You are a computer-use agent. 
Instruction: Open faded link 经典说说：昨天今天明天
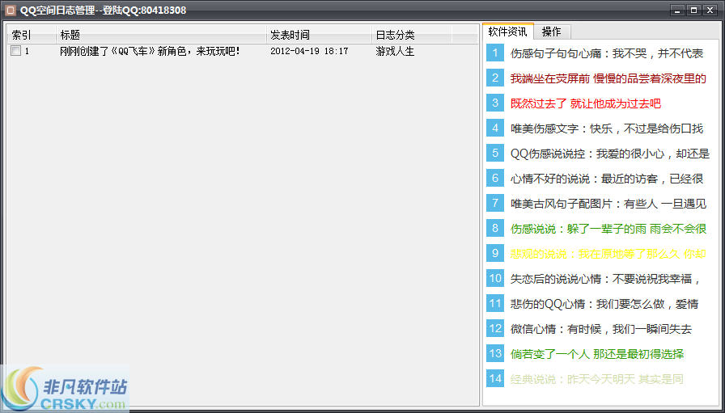[596, 379]
